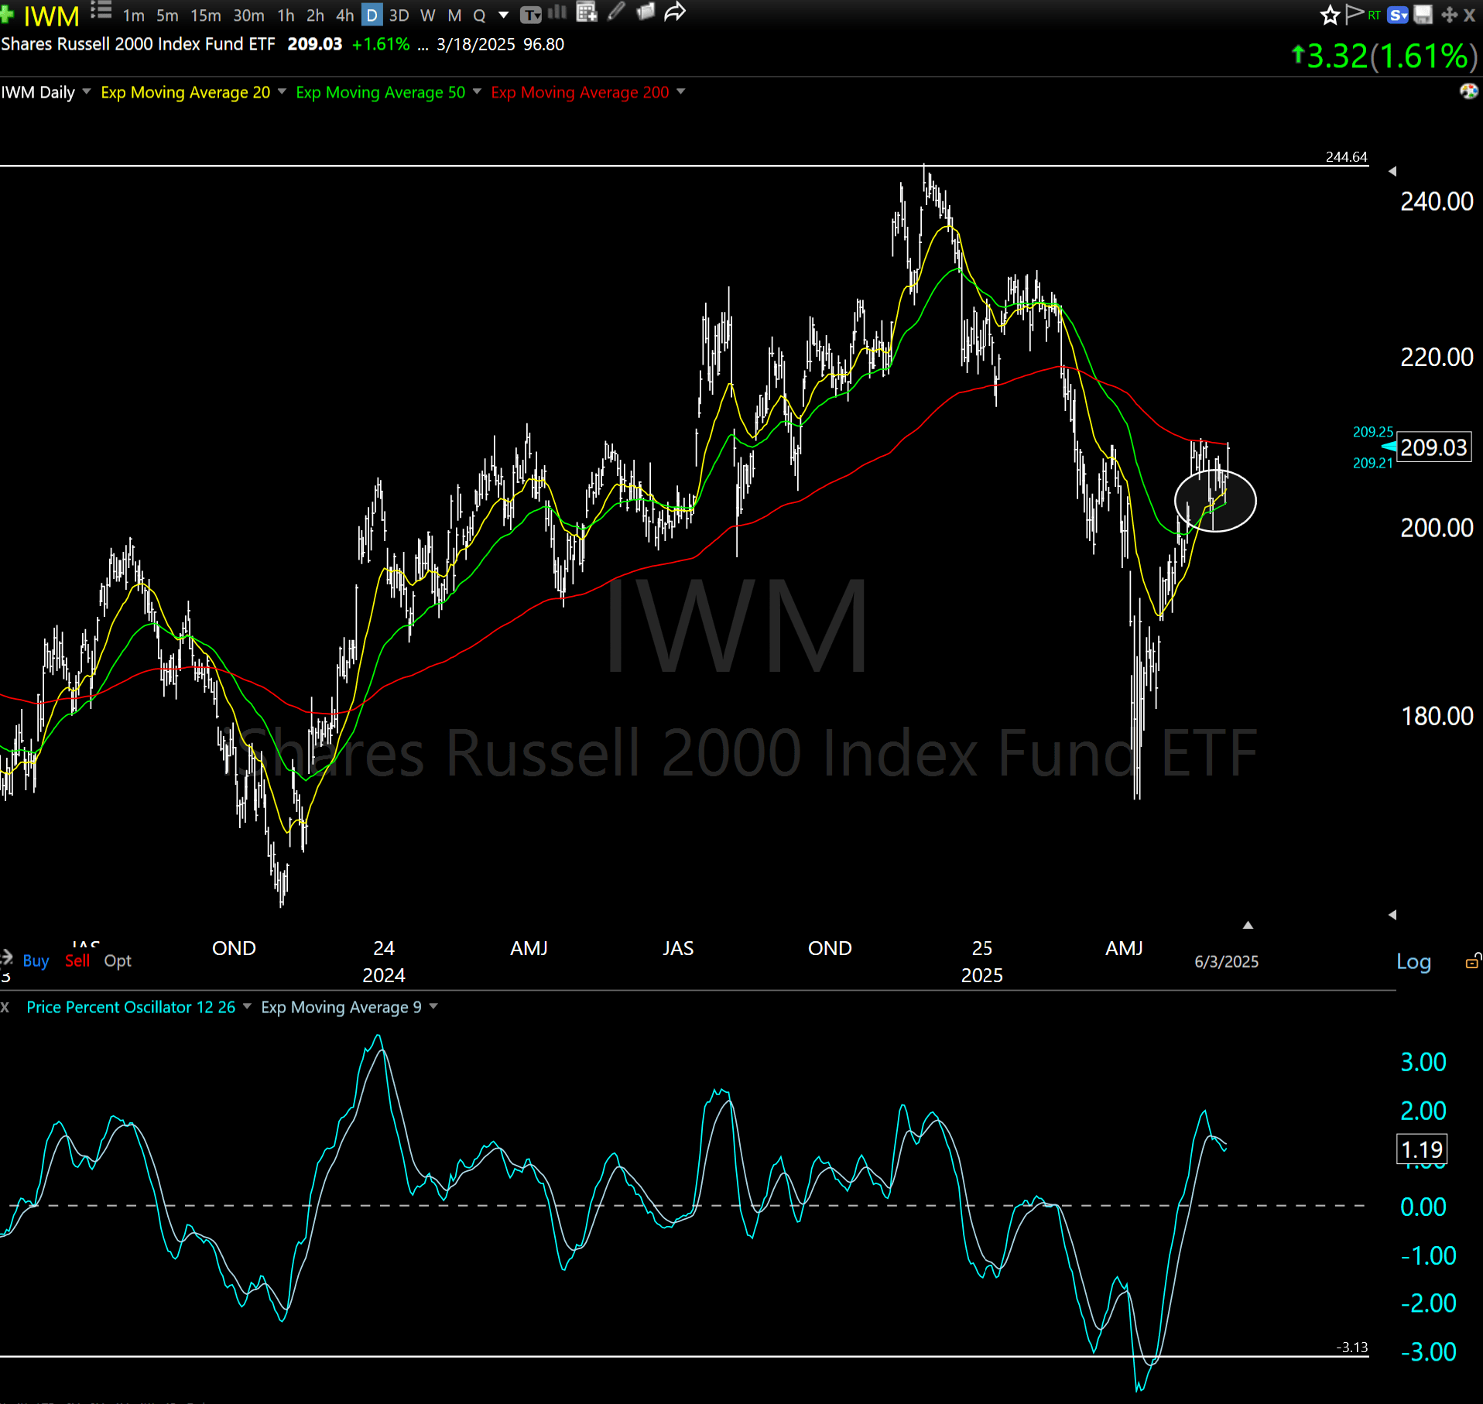Flag this symbol with the flag icon

pos(1354,14)
